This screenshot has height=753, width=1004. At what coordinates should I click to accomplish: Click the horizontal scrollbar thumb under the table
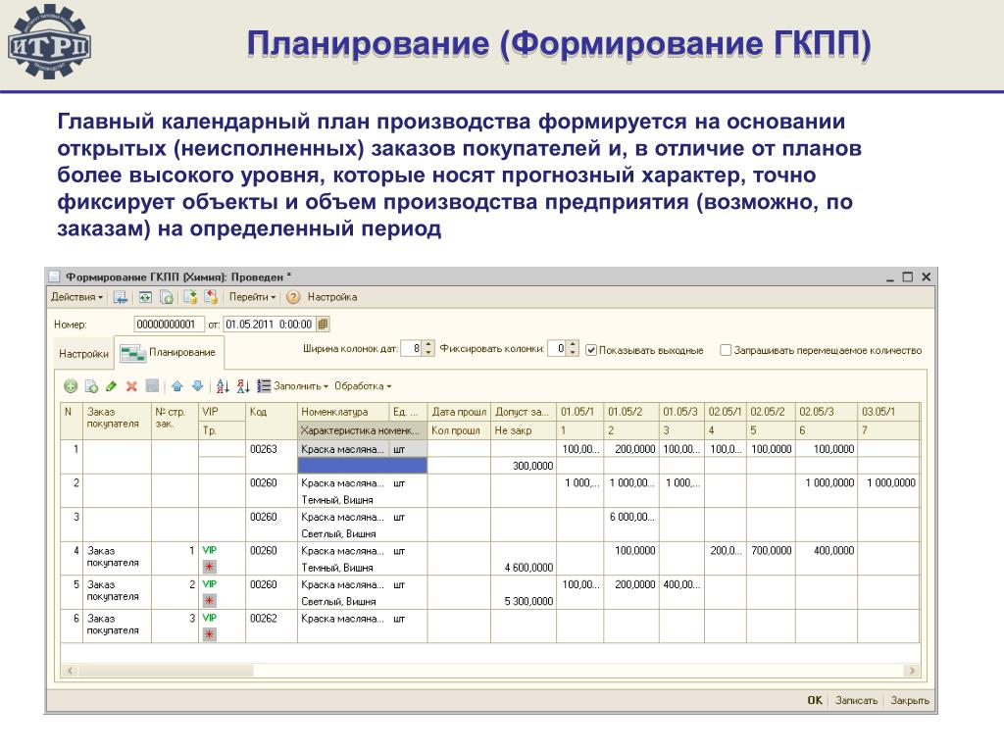coord(165,671)
